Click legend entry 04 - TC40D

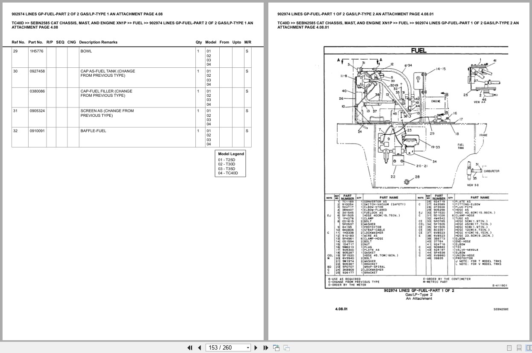click(x=228, y=173)
